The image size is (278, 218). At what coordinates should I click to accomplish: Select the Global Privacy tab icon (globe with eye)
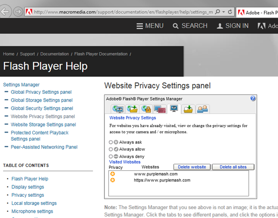click(x=118, y=109)
